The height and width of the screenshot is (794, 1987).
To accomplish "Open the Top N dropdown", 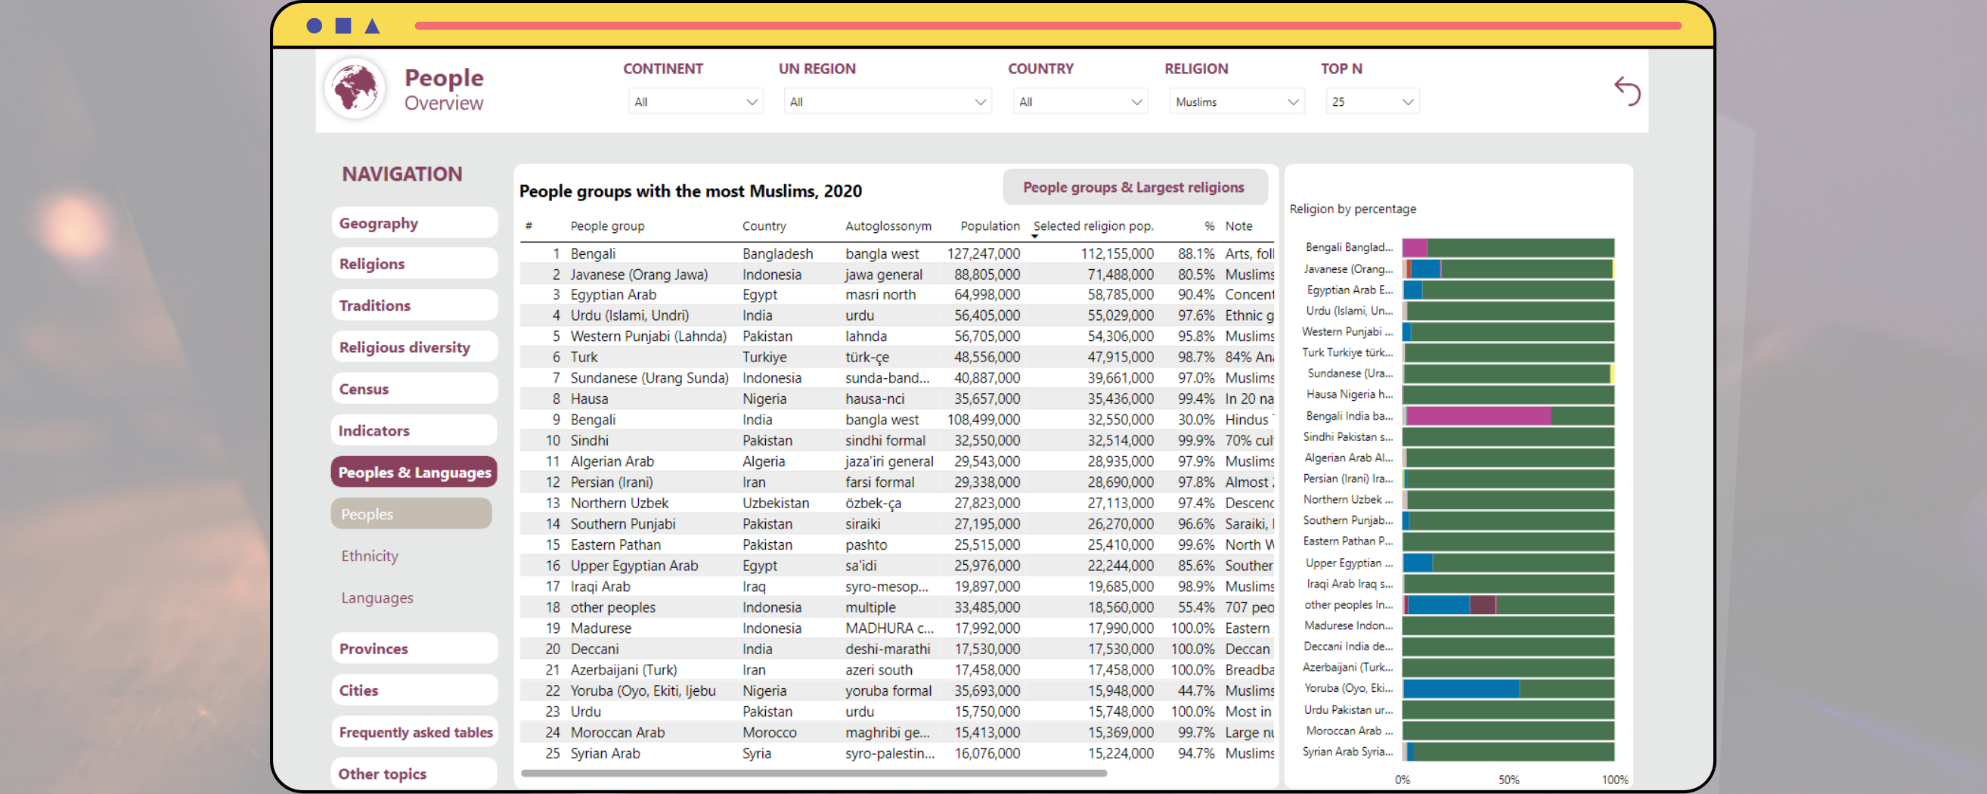I will pos(1372,102).
